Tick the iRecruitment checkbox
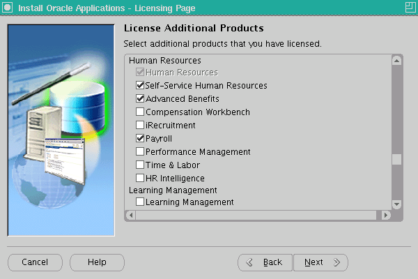The image size is (418, 279). pos(140,126)
